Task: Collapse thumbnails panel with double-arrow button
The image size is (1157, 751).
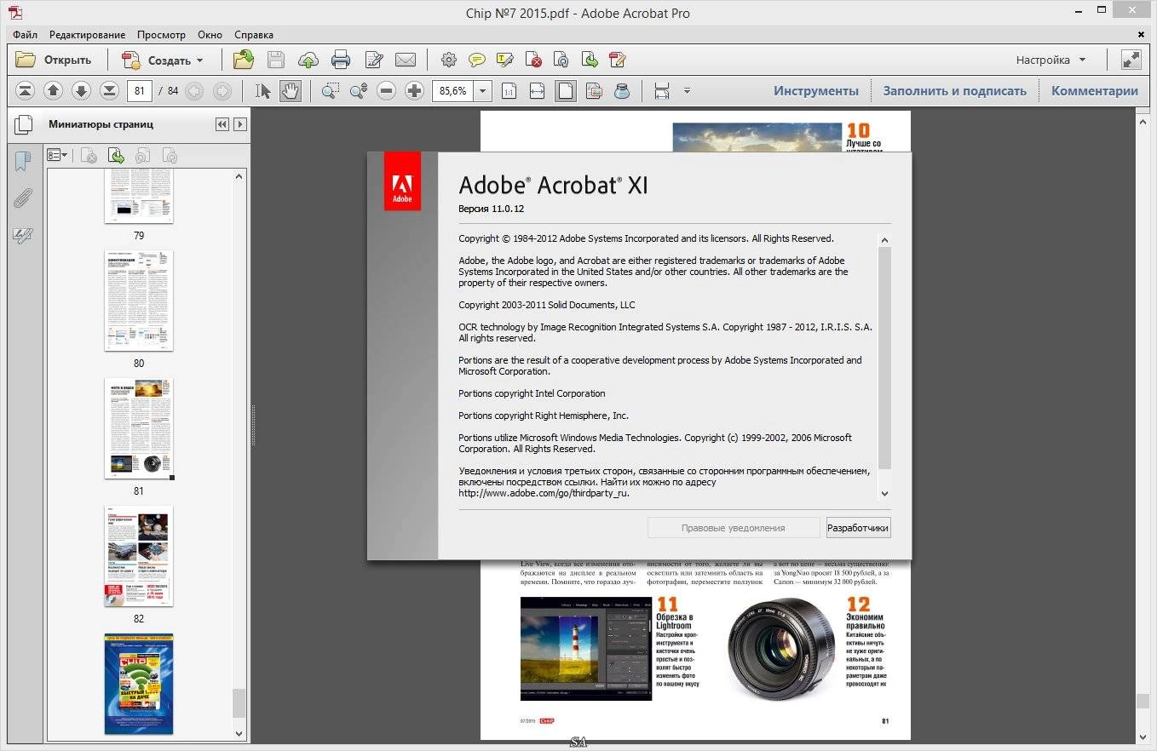Action: 222,124
